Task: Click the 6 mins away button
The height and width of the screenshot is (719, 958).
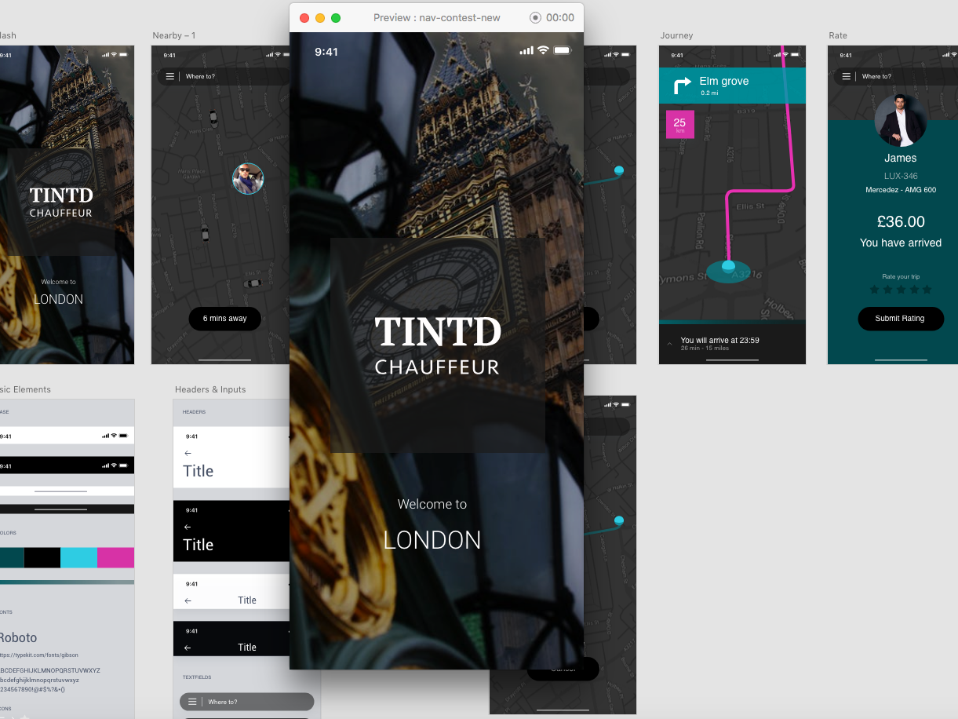Action: (225, 319)
